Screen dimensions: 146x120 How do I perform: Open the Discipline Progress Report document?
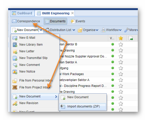point(83,86)
